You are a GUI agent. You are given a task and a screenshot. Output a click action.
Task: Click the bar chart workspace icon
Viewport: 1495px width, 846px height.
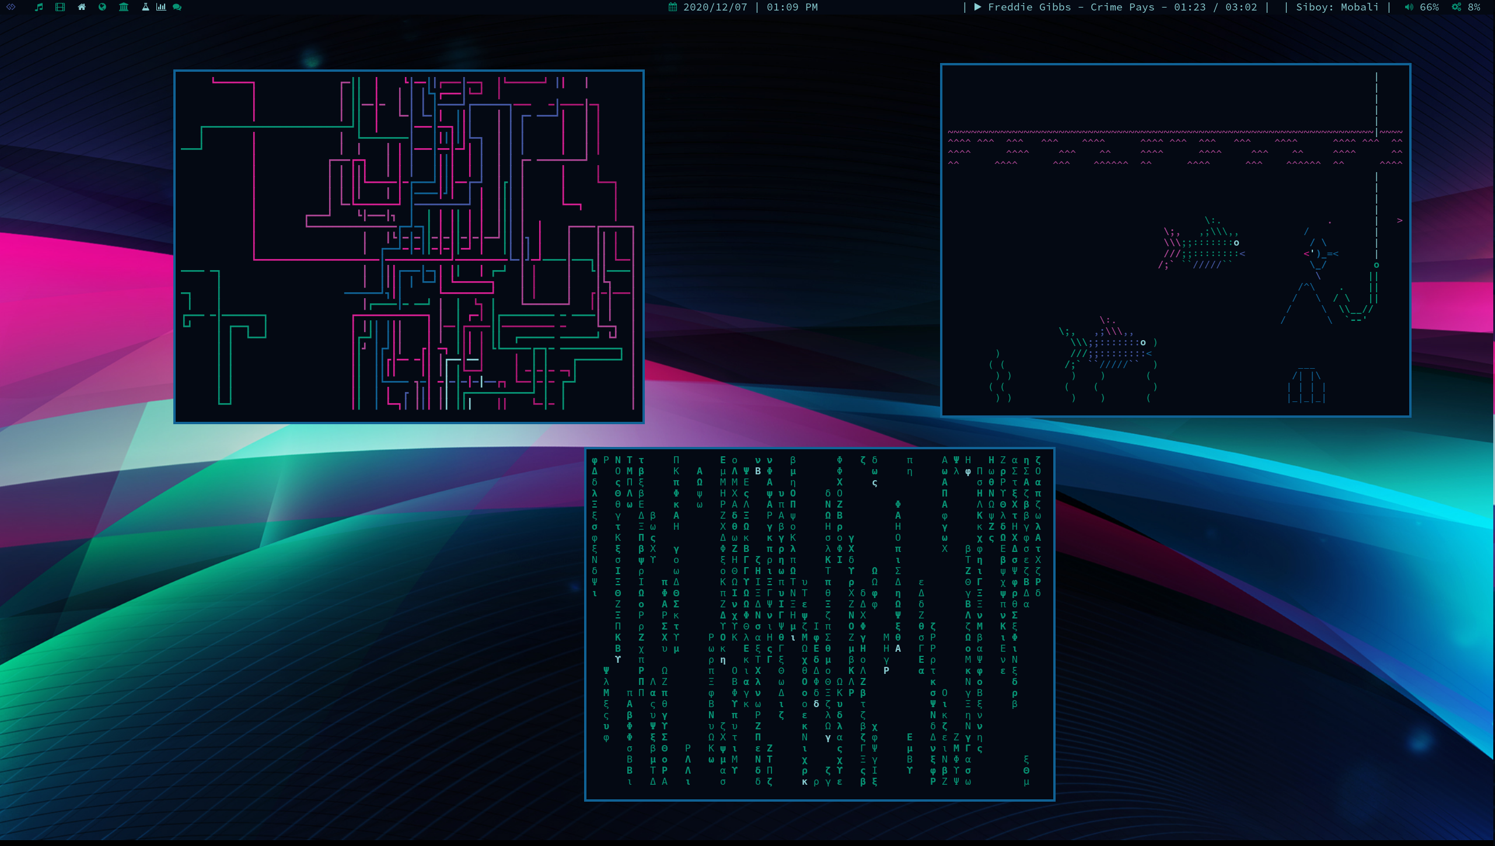(161, 7)
